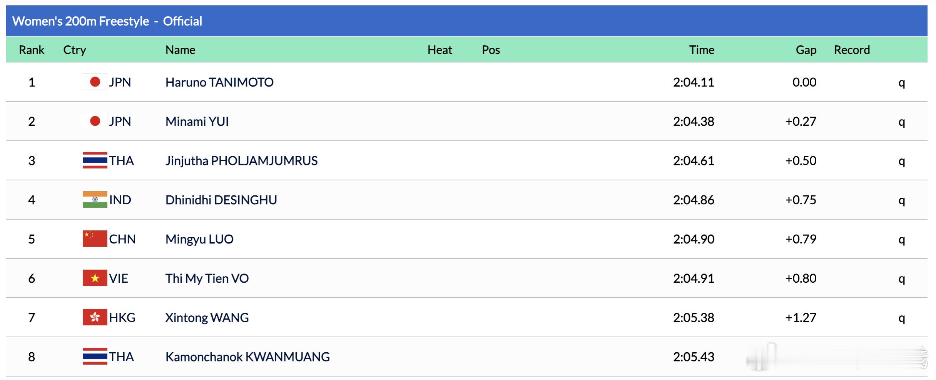This screenshot has width=936, height=380.
Task: Click the gap value +0.75
Action: pyautogui.click(x=801, y=200)
